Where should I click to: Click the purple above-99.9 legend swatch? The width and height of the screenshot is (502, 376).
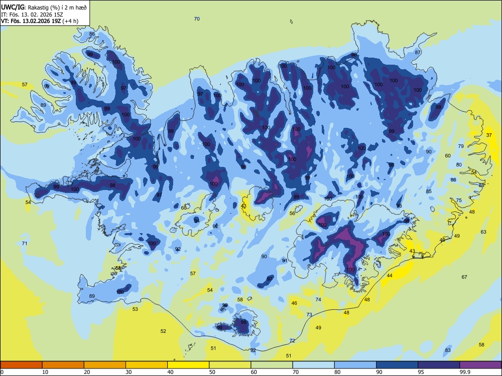pos(480,365)
